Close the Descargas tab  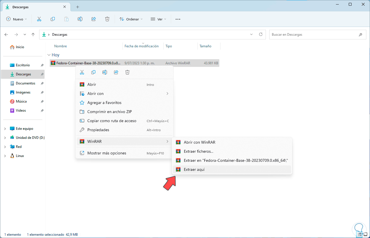pyautogui.click(x=65, y=7)
